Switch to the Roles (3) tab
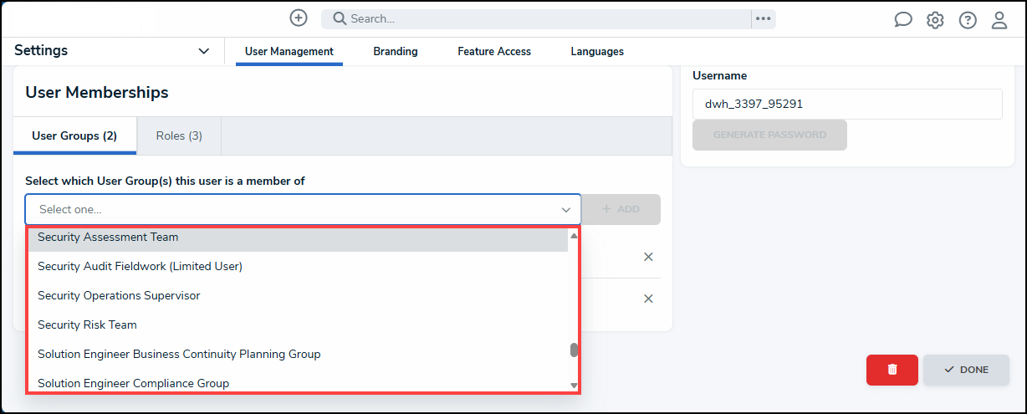 (179, 135)
